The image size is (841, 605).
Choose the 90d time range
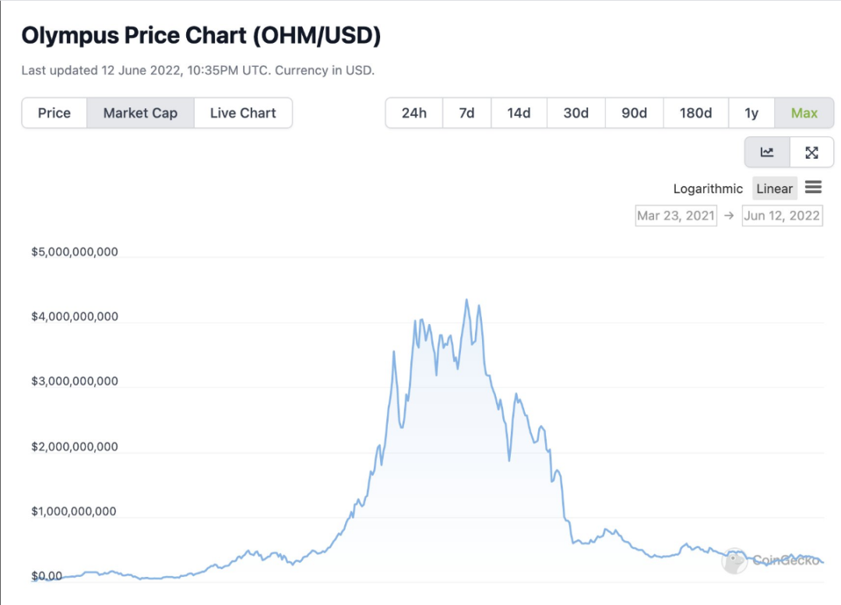click(x=634, y=113)
